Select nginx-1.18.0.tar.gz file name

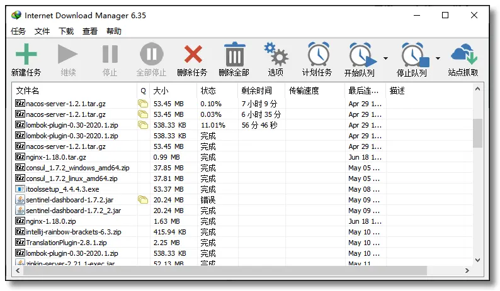(56, 157)
